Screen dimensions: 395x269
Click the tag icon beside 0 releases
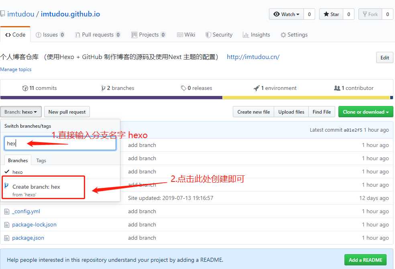(x=183, y=88)
